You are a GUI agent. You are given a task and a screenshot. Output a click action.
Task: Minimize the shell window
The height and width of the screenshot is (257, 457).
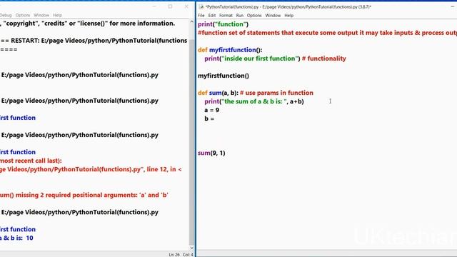[x=154, y=6]
